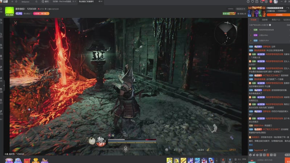Click the red gift box icon in title bar
290x163 pixels.
[x=271, y=1]
